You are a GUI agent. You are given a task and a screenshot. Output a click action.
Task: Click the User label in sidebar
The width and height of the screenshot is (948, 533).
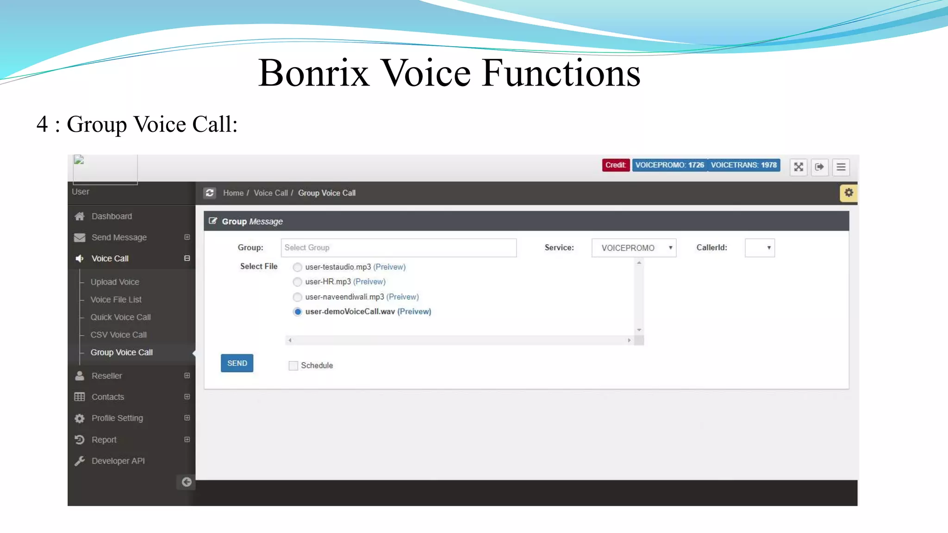(81, 192)
